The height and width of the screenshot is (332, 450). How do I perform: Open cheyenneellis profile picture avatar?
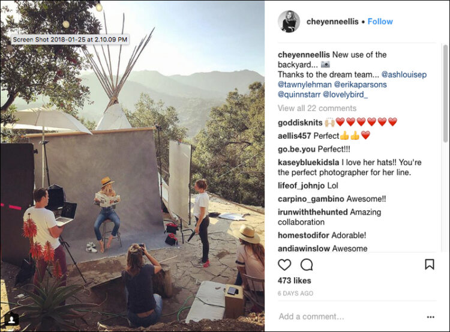(289, 22)
